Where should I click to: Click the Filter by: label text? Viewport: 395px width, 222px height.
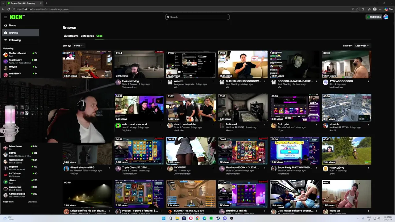click(348, 46)
